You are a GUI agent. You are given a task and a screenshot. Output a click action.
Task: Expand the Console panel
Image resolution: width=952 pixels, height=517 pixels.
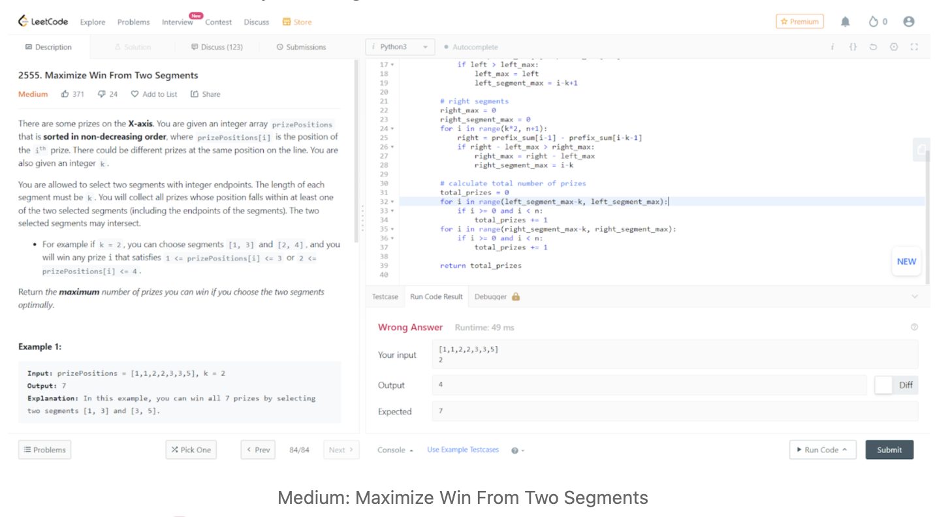pyautogui.click(x=395, y=450)
